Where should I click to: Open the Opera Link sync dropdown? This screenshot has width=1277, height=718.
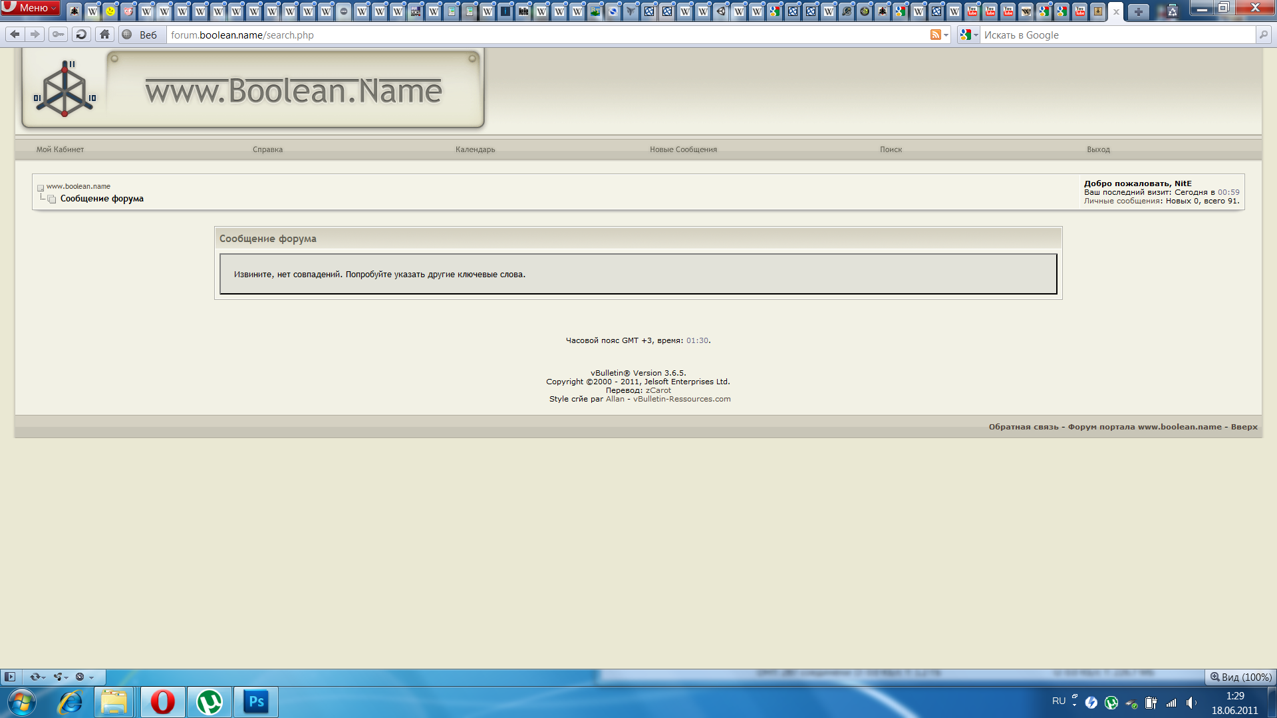pos(37,677)
